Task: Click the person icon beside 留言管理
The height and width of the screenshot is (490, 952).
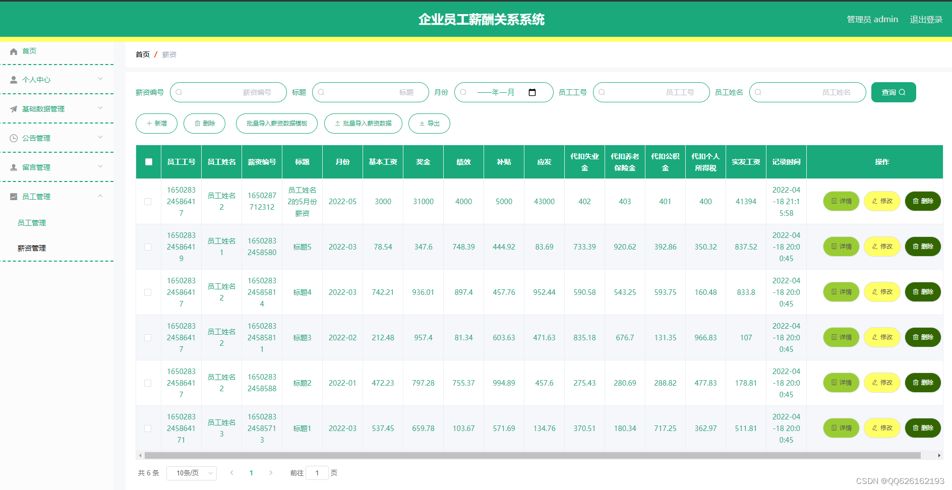Action: tap(14, 167)
